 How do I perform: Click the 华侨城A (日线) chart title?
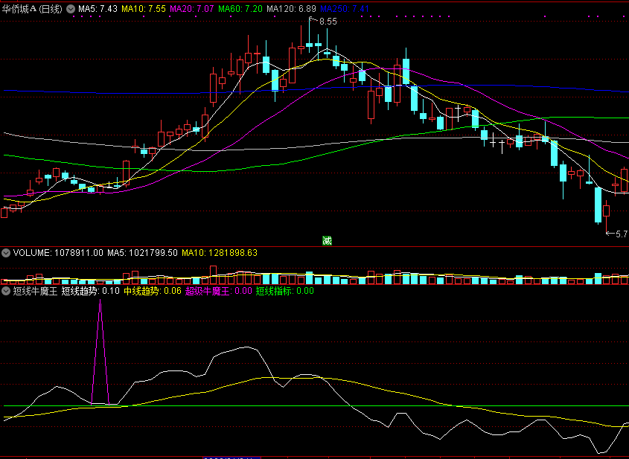[x=32, y=9]
